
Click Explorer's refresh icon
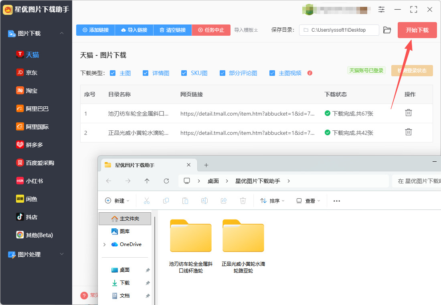(x=166, y=181)
